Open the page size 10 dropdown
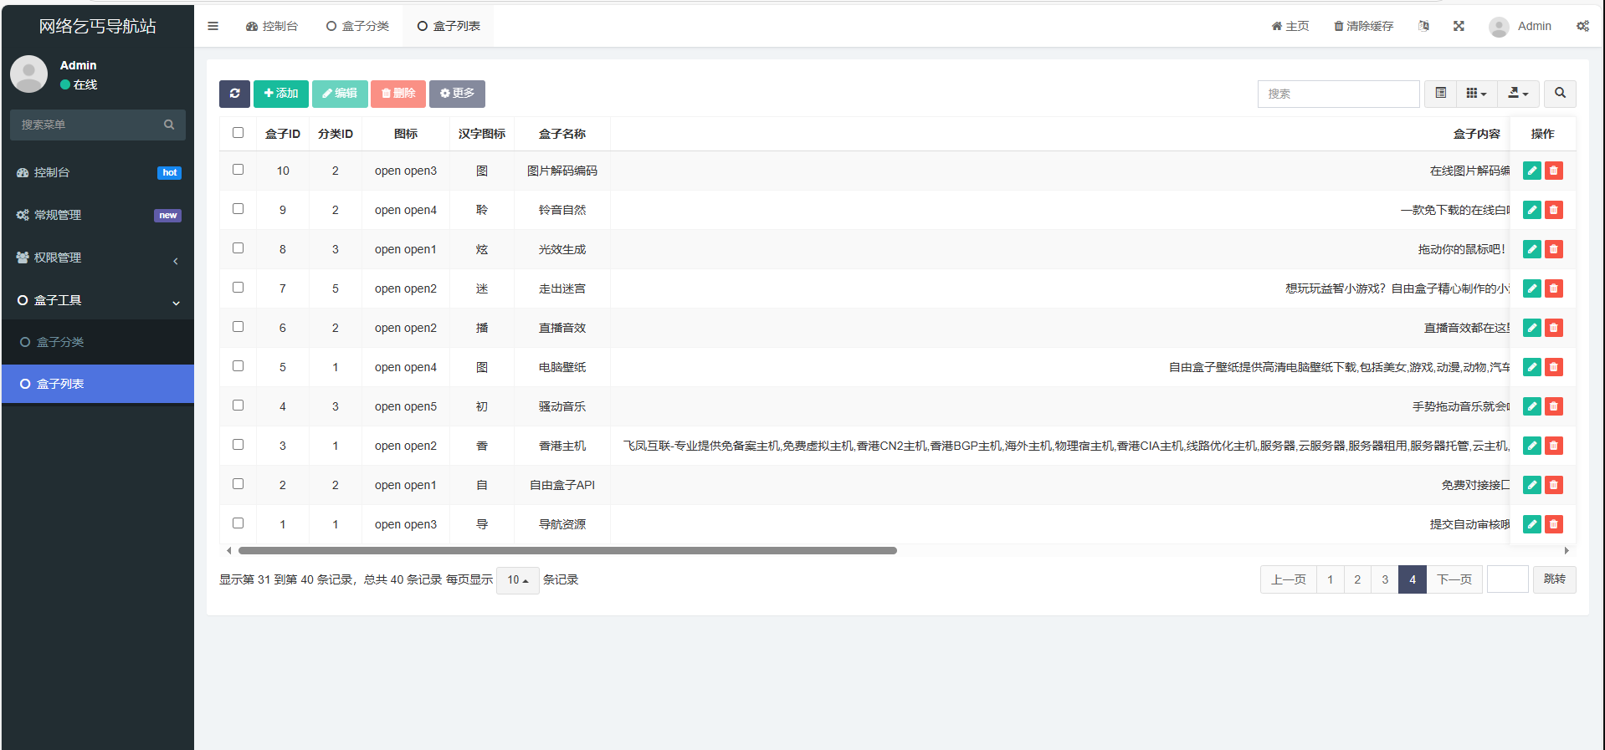1605x750 pixels. pos(517,580)
